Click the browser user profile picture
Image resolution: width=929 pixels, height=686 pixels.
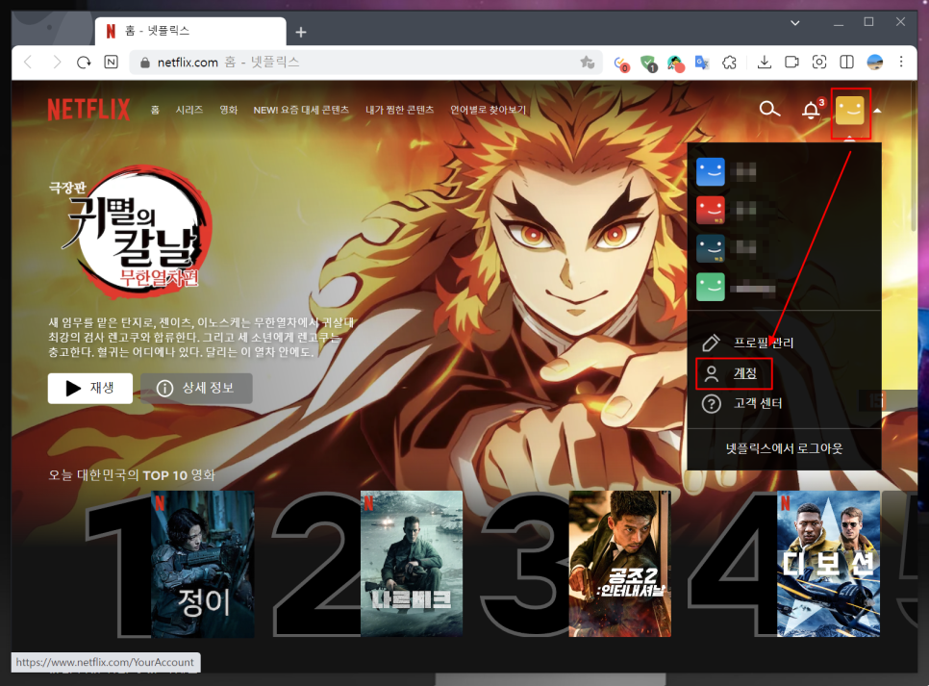[x=874, y=62]
